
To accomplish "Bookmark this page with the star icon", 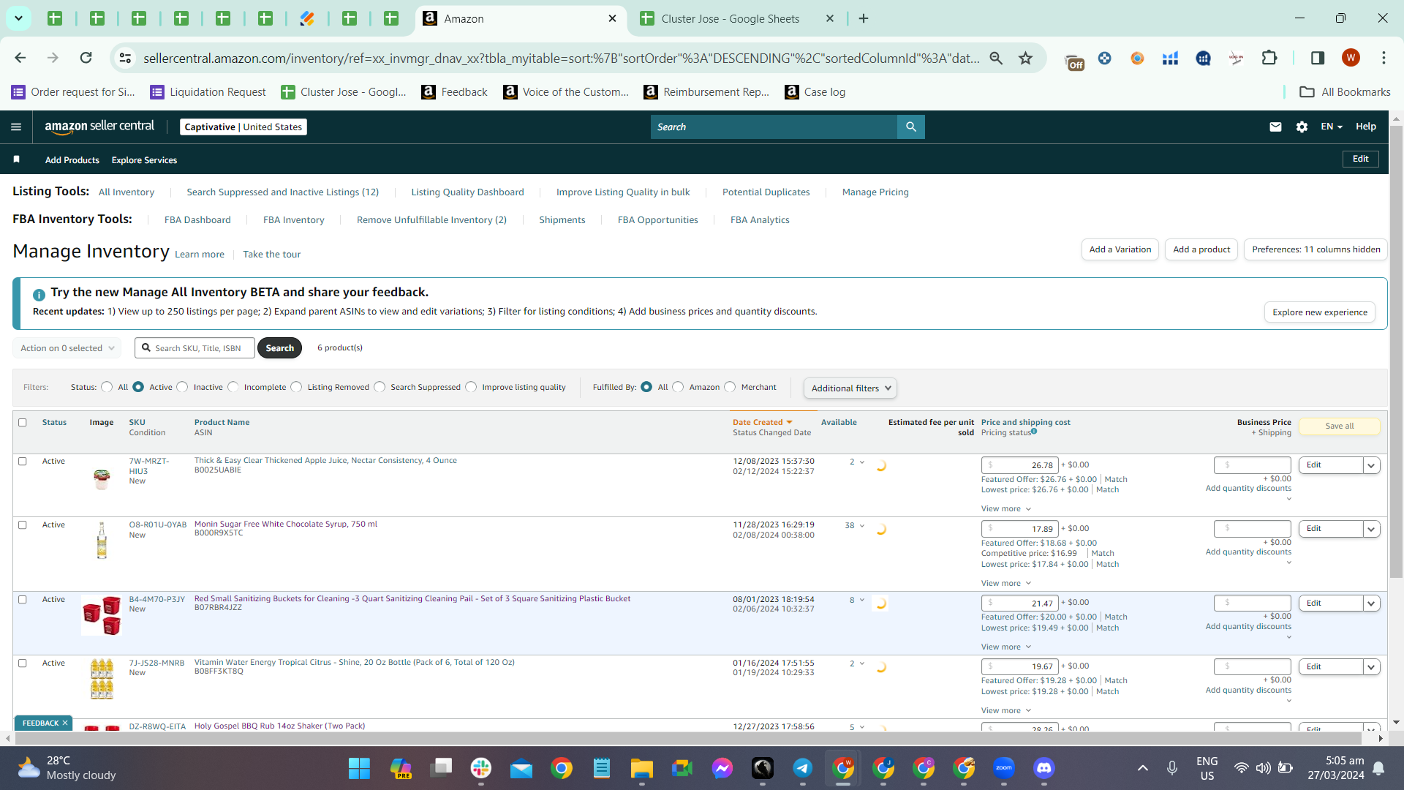I will 1026,58.
